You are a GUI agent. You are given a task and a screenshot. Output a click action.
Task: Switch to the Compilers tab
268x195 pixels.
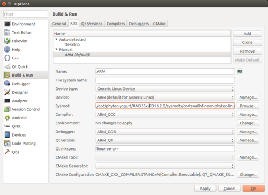pos(116,24)
